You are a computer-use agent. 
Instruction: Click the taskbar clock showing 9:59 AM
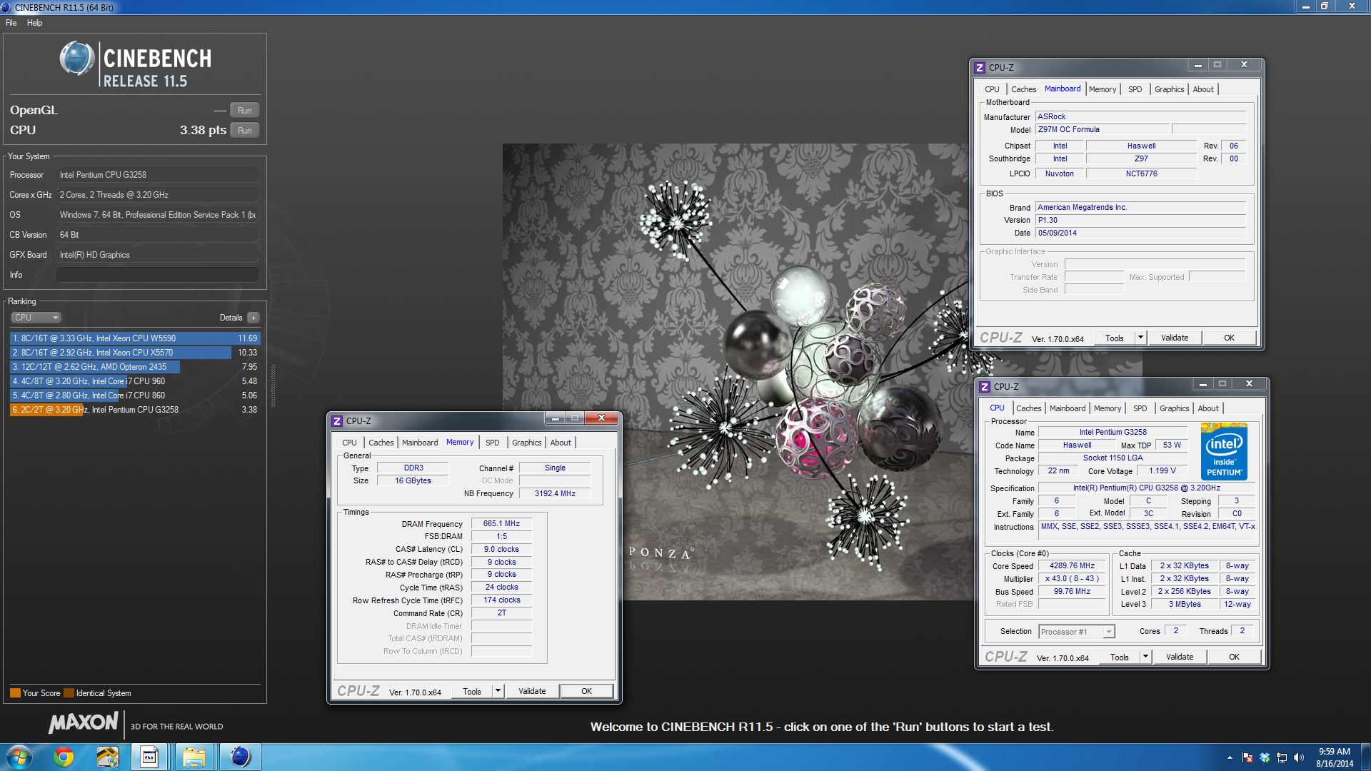1335,757
